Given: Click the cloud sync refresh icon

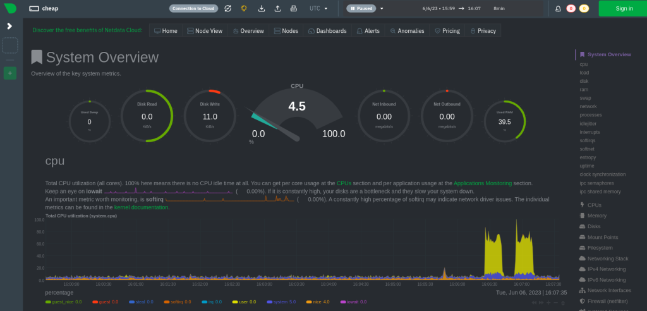Looking at the screenshot, I should click(x=227, y=8).
